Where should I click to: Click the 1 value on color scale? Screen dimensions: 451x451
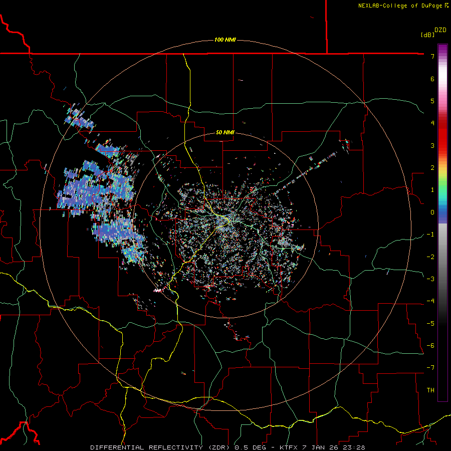tap(432, 190)
